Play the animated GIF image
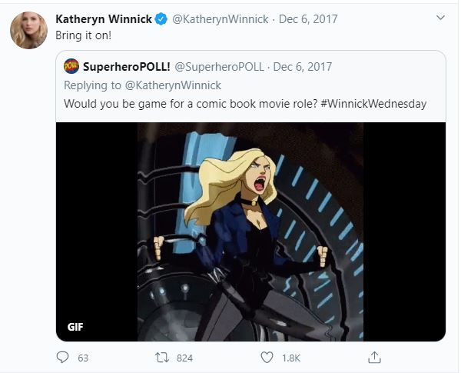Screen dimensions: 461x373 click(x=250, y=231)
